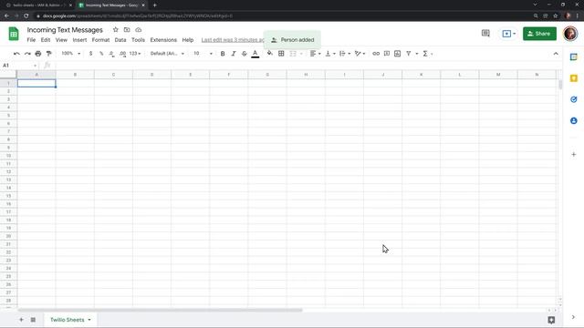Open the Extensions menu
Viewport: 584px width, 328px height.
point(163,40)
